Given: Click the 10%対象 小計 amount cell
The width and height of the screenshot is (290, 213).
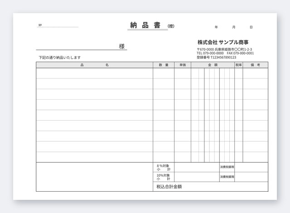Looking at the screenshot, I should tap(197, 177).
